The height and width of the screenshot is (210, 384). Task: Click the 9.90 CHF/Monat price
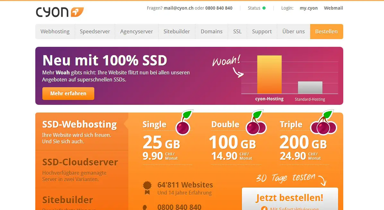coord(160,156)
